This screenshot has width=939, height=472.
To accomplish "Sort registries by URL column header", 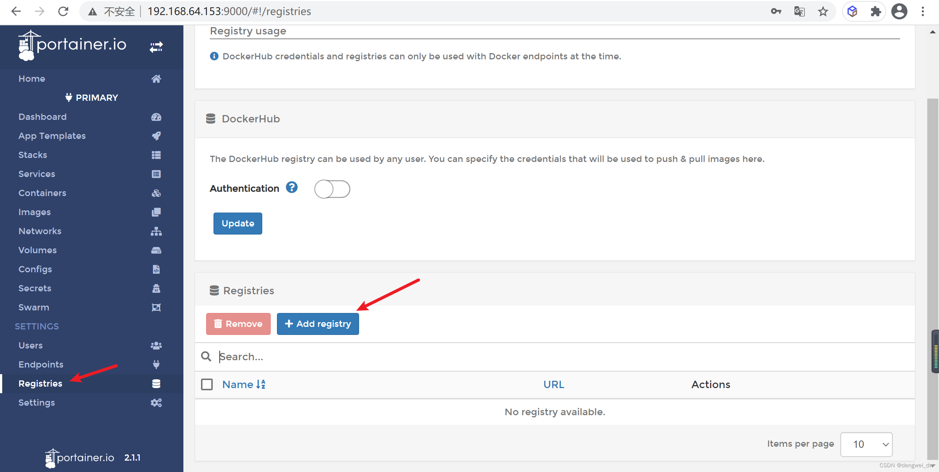I will click(553, 384).
